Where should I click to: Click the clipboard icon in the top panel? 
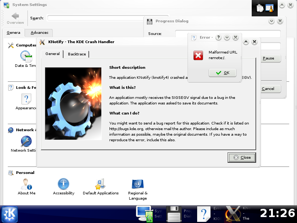[260, 8]
